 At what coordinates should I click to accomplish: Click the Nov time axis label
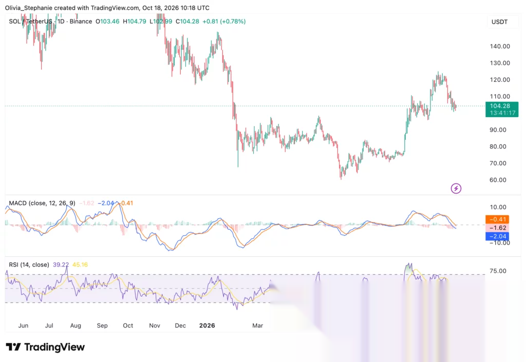pos(154,326)
